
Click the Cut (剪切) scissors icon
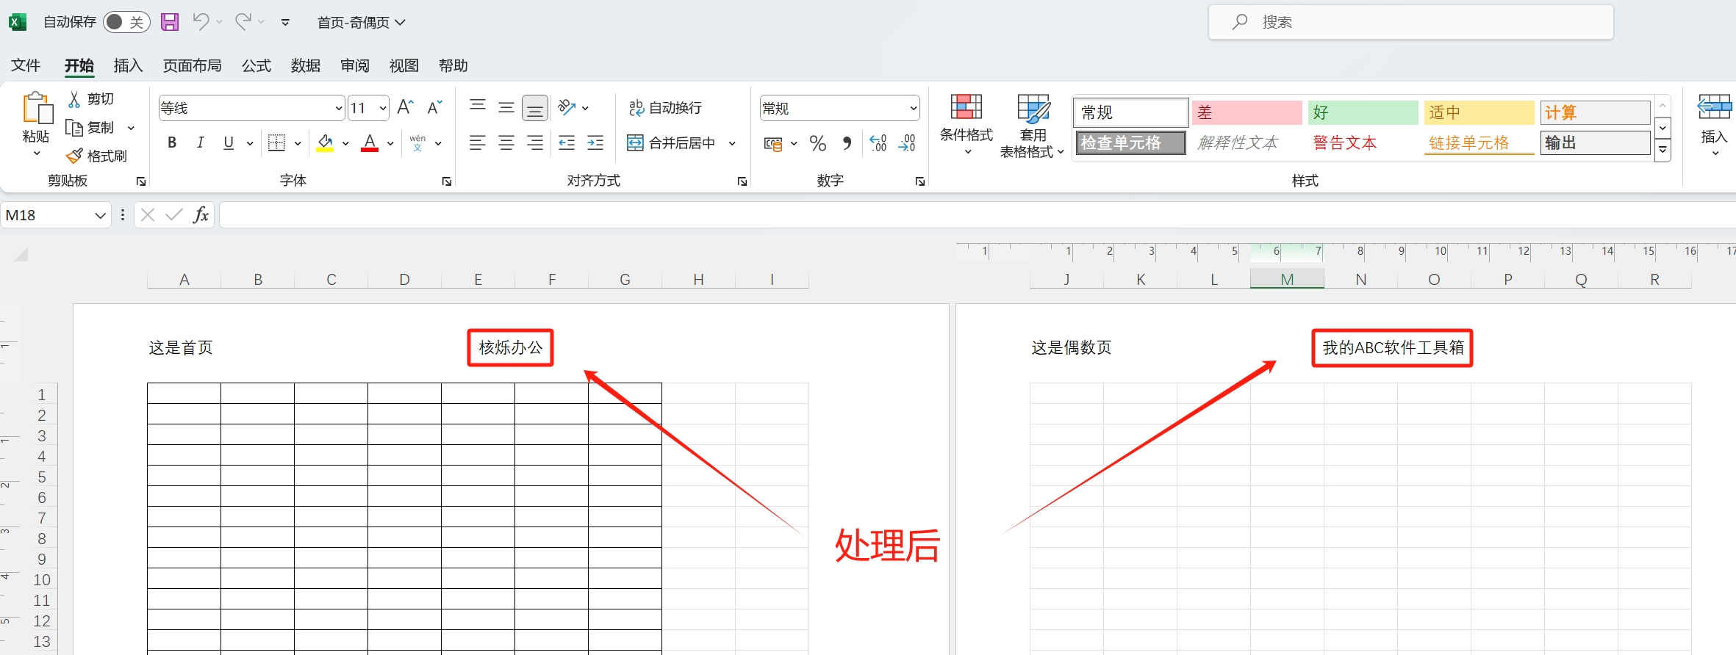(x=74, y=99)
